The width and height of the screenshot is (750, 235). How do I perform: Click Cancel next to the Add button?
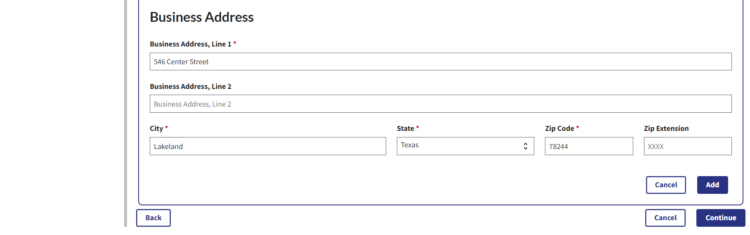pos(665,185)
